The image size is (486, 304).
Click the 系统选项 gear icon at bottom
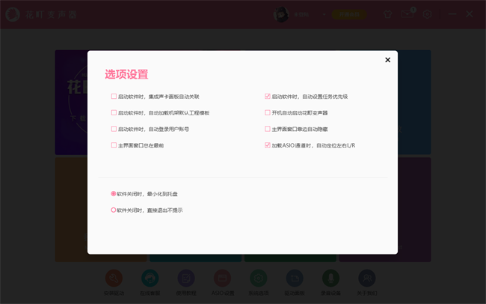coord(258,279)
